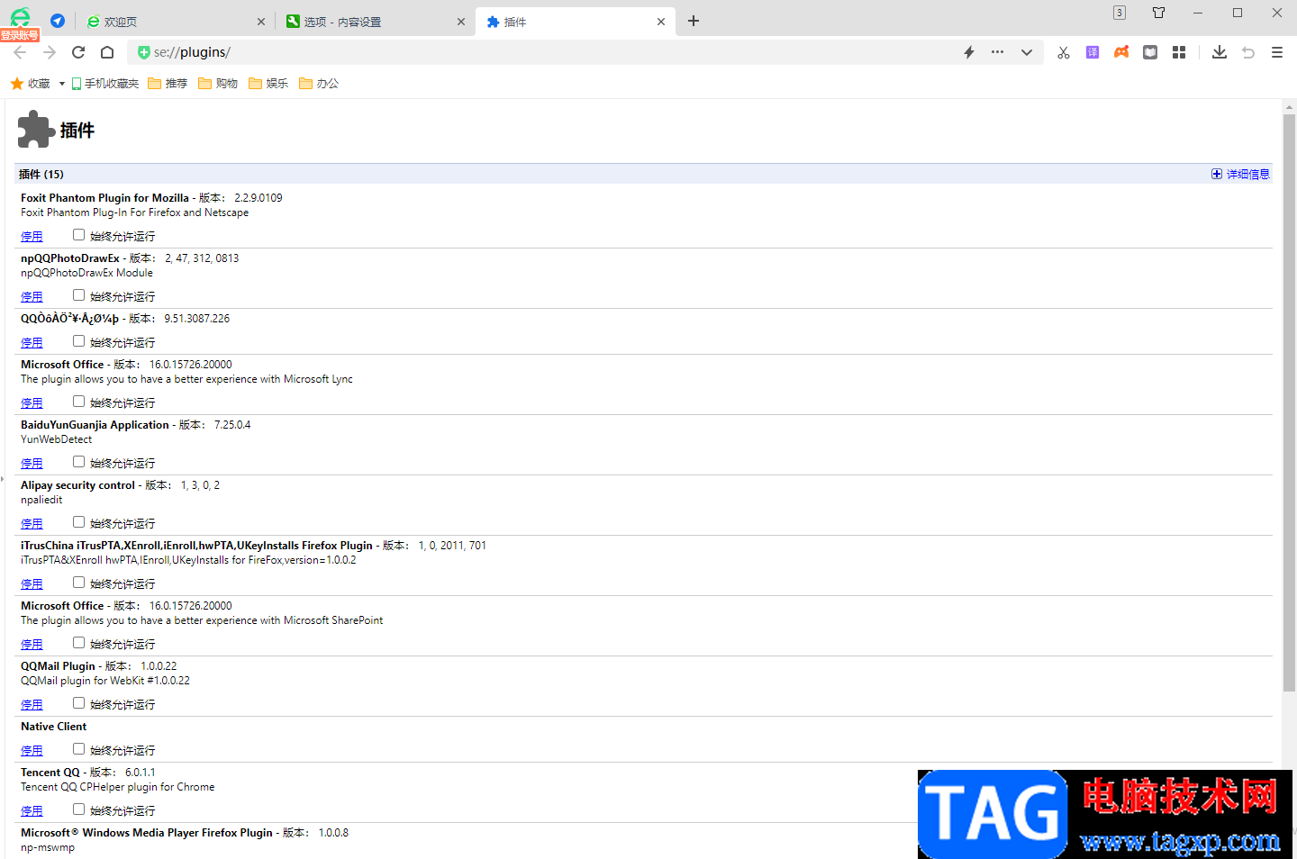Expand the address bar dropdown chevron
This screenshot has height=859, width=1297.
coord(1026,52)
